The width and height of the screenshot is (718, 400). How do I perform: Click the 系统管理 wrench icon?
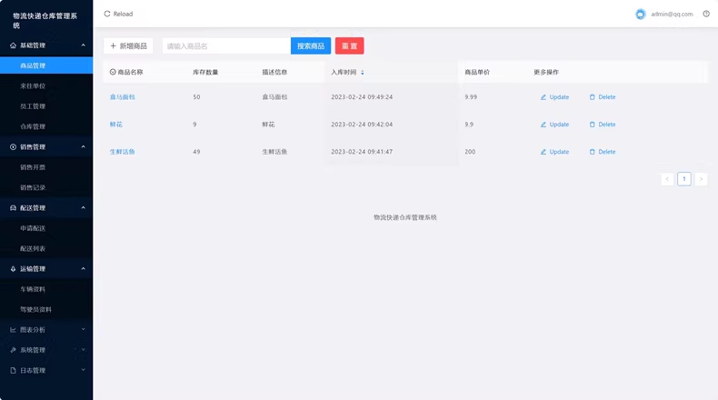coord(13,350)
